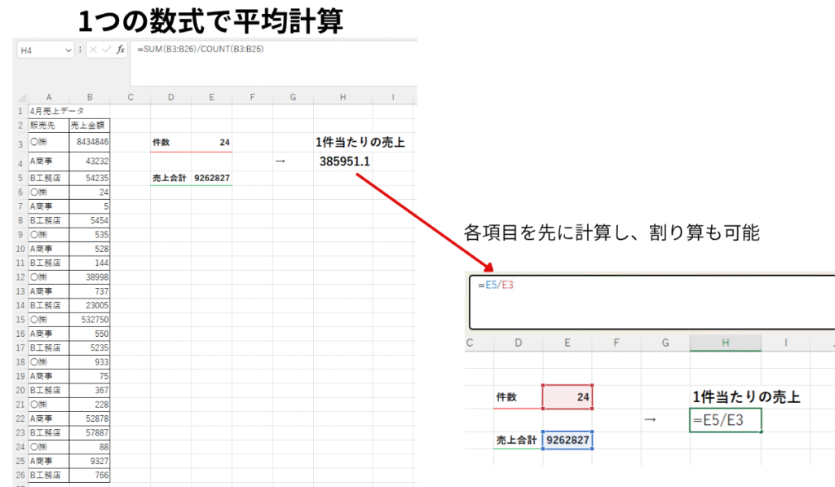The height and width of the screenshot is (487, 835).
Task: Click the red-highlighted cell with 24
Action: pos(567,397)
